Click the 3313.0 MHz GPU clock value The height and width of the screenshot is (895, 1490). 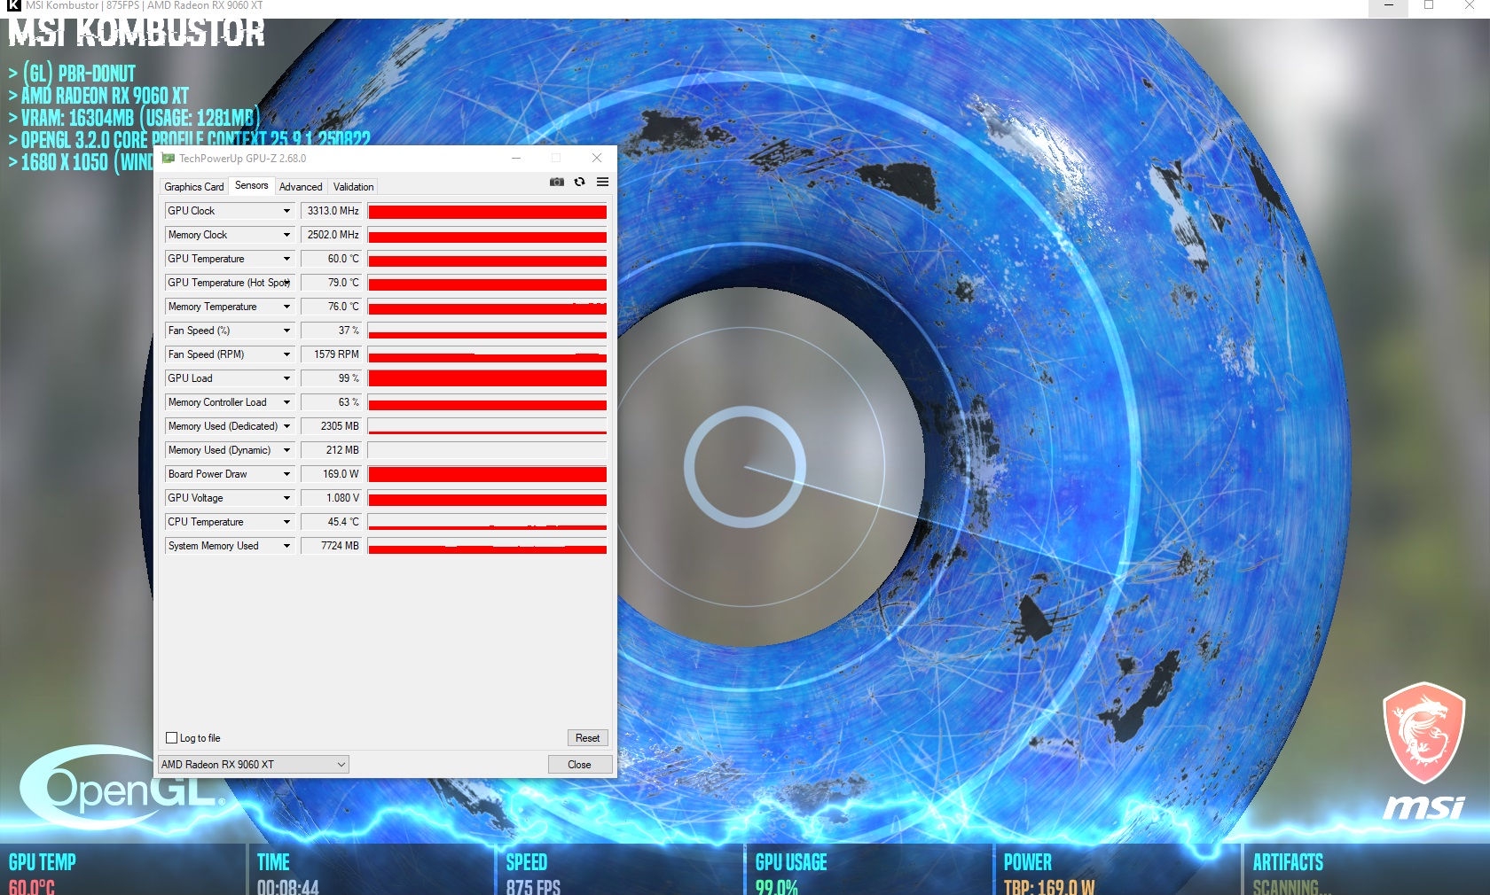(331, 211)
